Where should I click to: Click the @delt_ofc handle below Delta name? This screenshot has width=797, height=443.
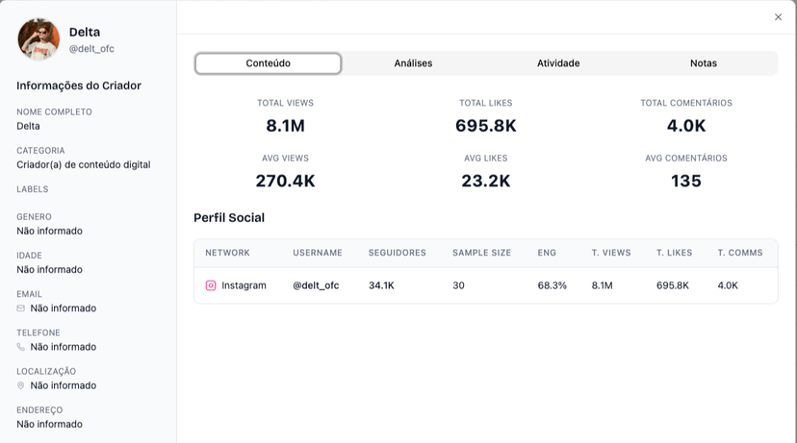[91, 49]
